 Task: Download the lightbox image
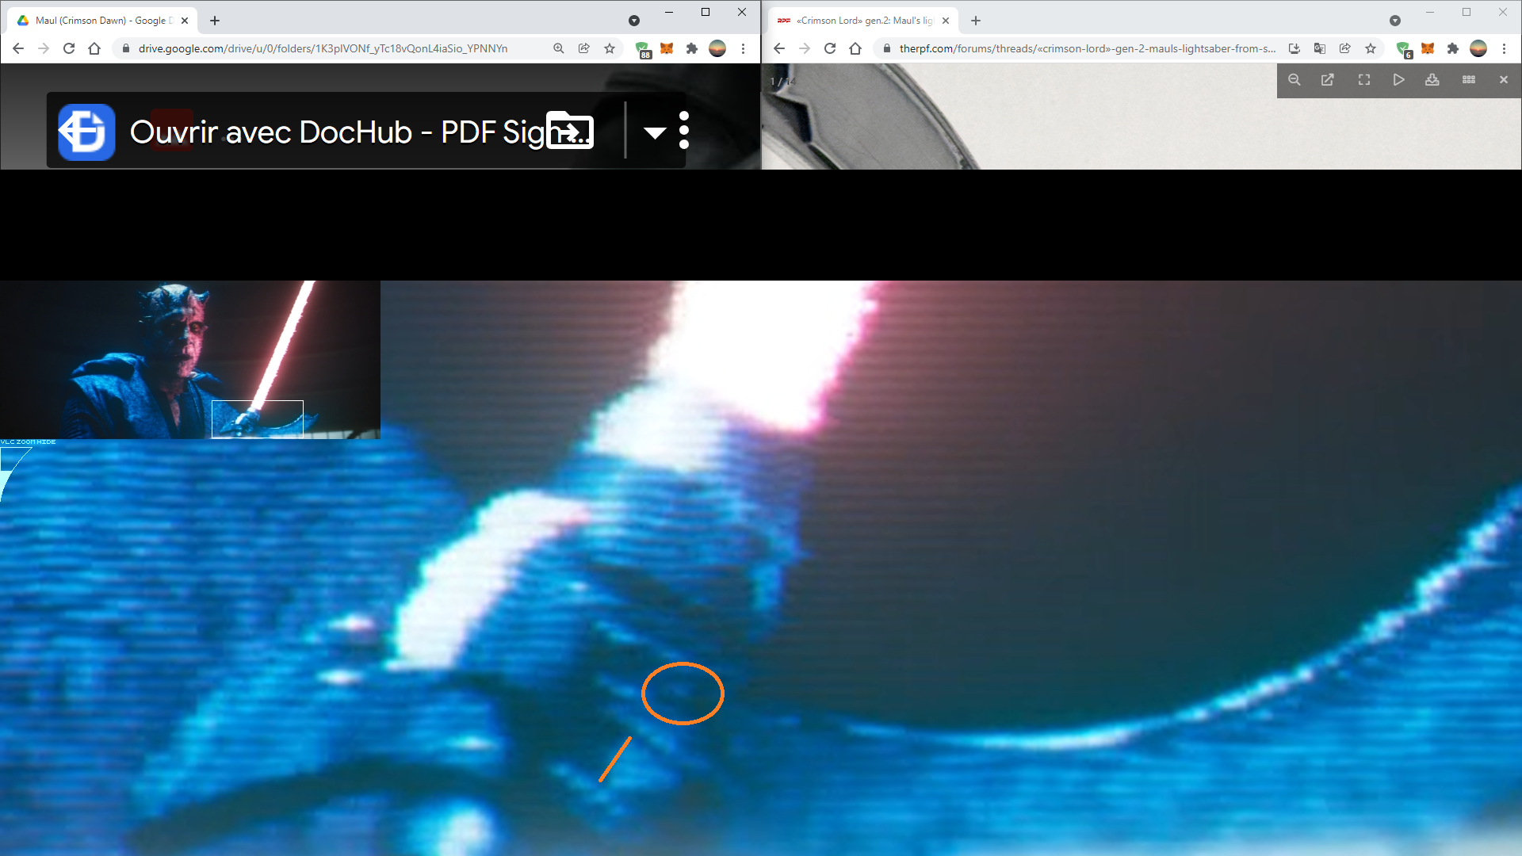tap(1432, 80)
